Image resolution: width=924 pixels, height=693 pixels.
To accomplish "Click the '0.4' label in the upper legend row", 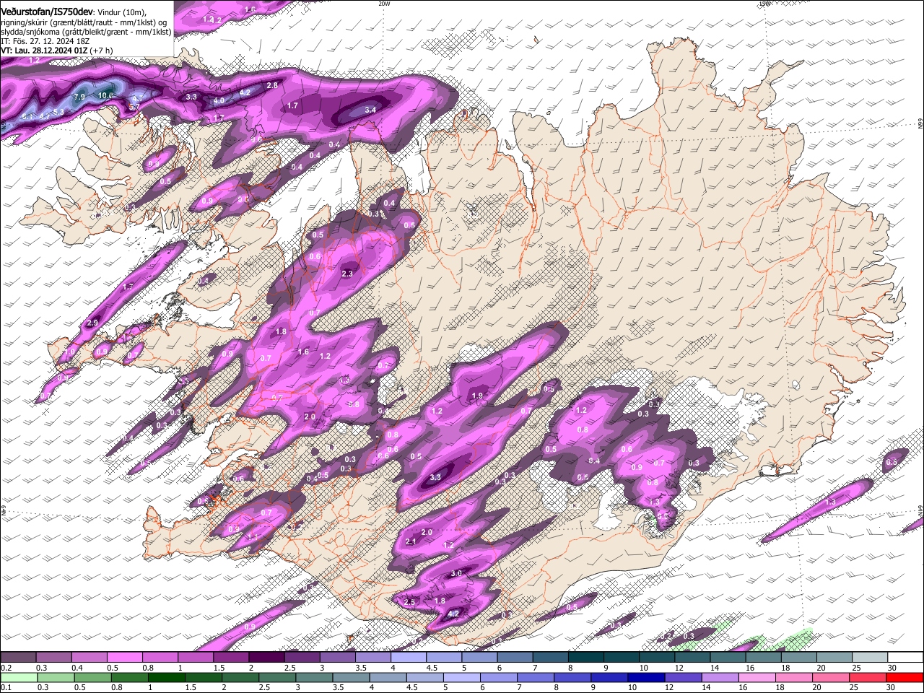I will (77, 668).
